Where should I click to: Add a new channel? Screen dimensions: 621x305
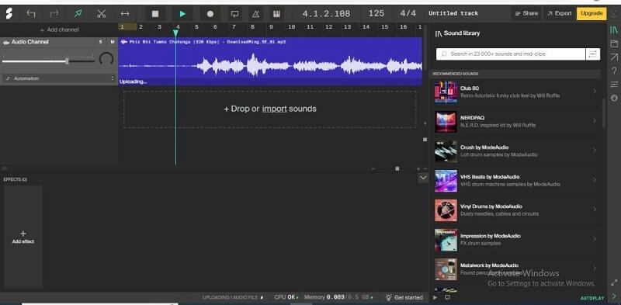pos(60,29)
